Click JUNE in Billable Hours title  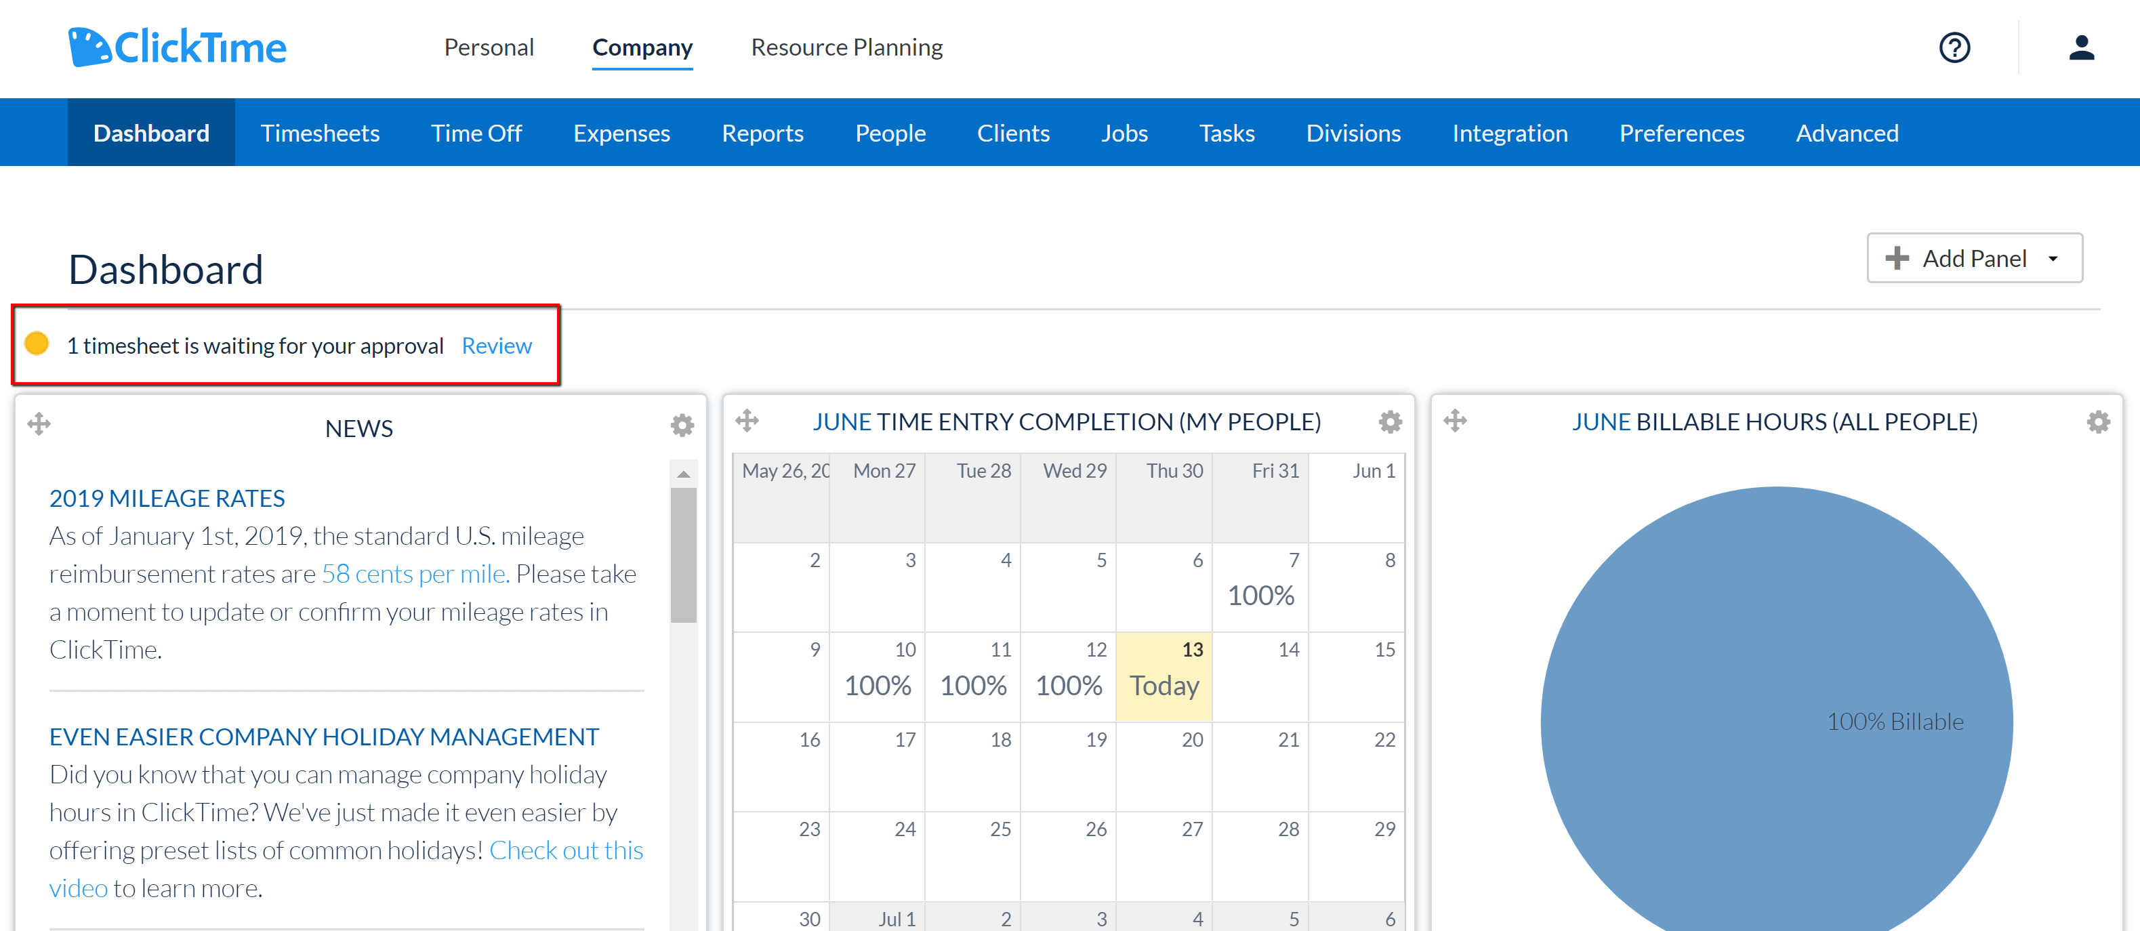click(1601, 422)
